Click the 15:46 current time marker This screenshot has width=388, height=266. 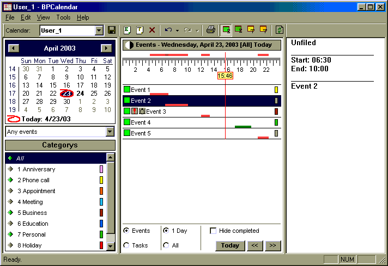(225, 76)
